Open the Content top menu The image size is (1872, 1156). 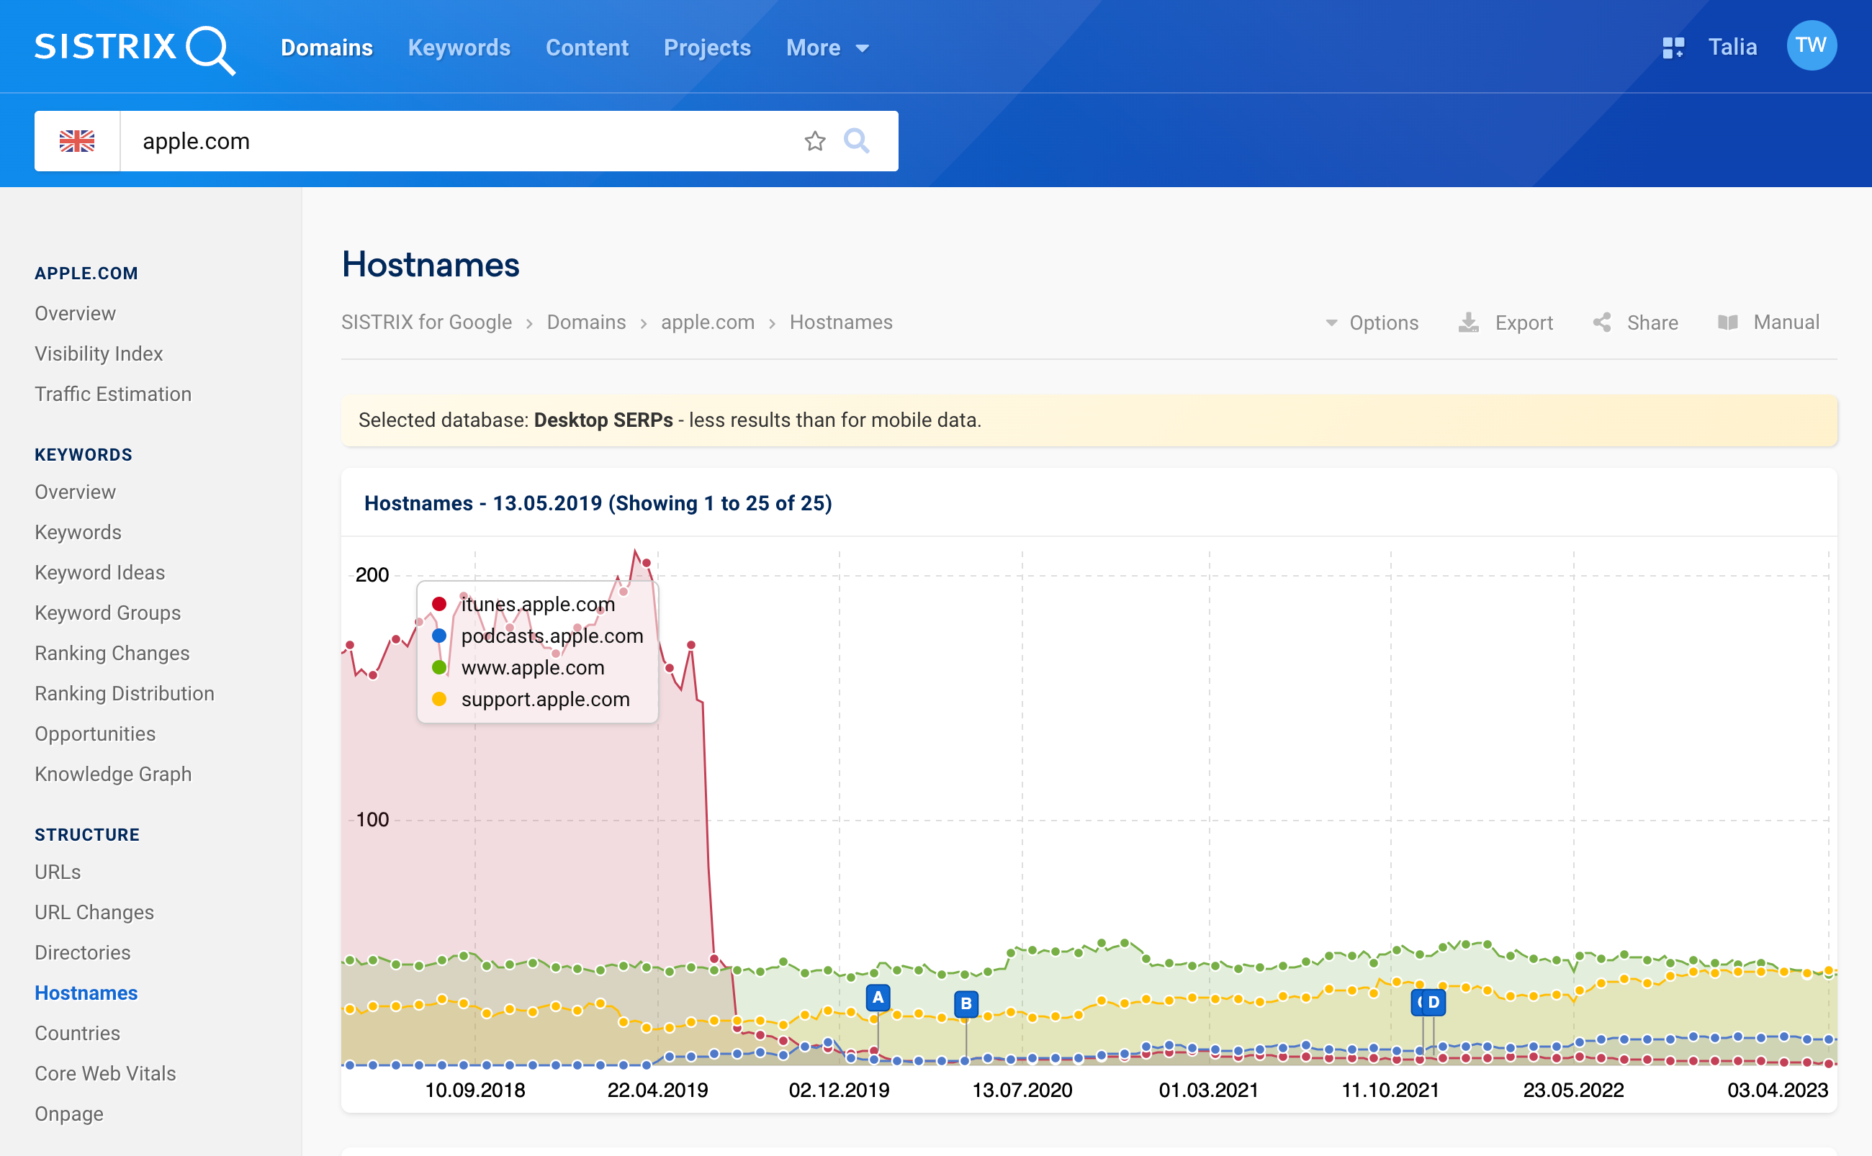pyautogui.click(x=587, y=48)
